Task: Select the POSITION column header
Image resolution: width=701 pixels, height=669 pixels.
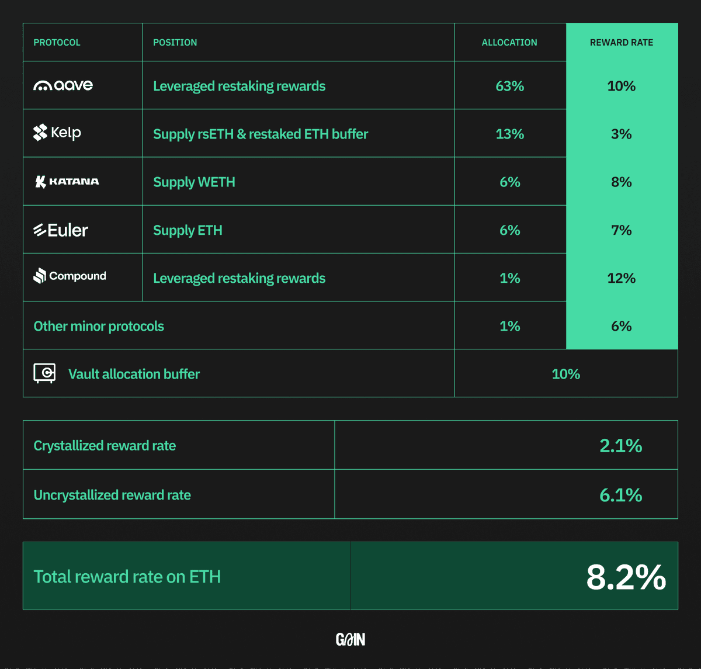Action: (x=175, y=43)
